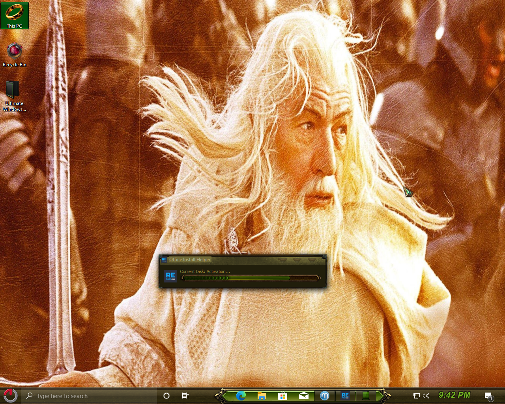Image resolution: width=505 pixels, height=404 pixels.
Task: Click the large RePack logo in the dialog
Action: click(x=170, y=276)
